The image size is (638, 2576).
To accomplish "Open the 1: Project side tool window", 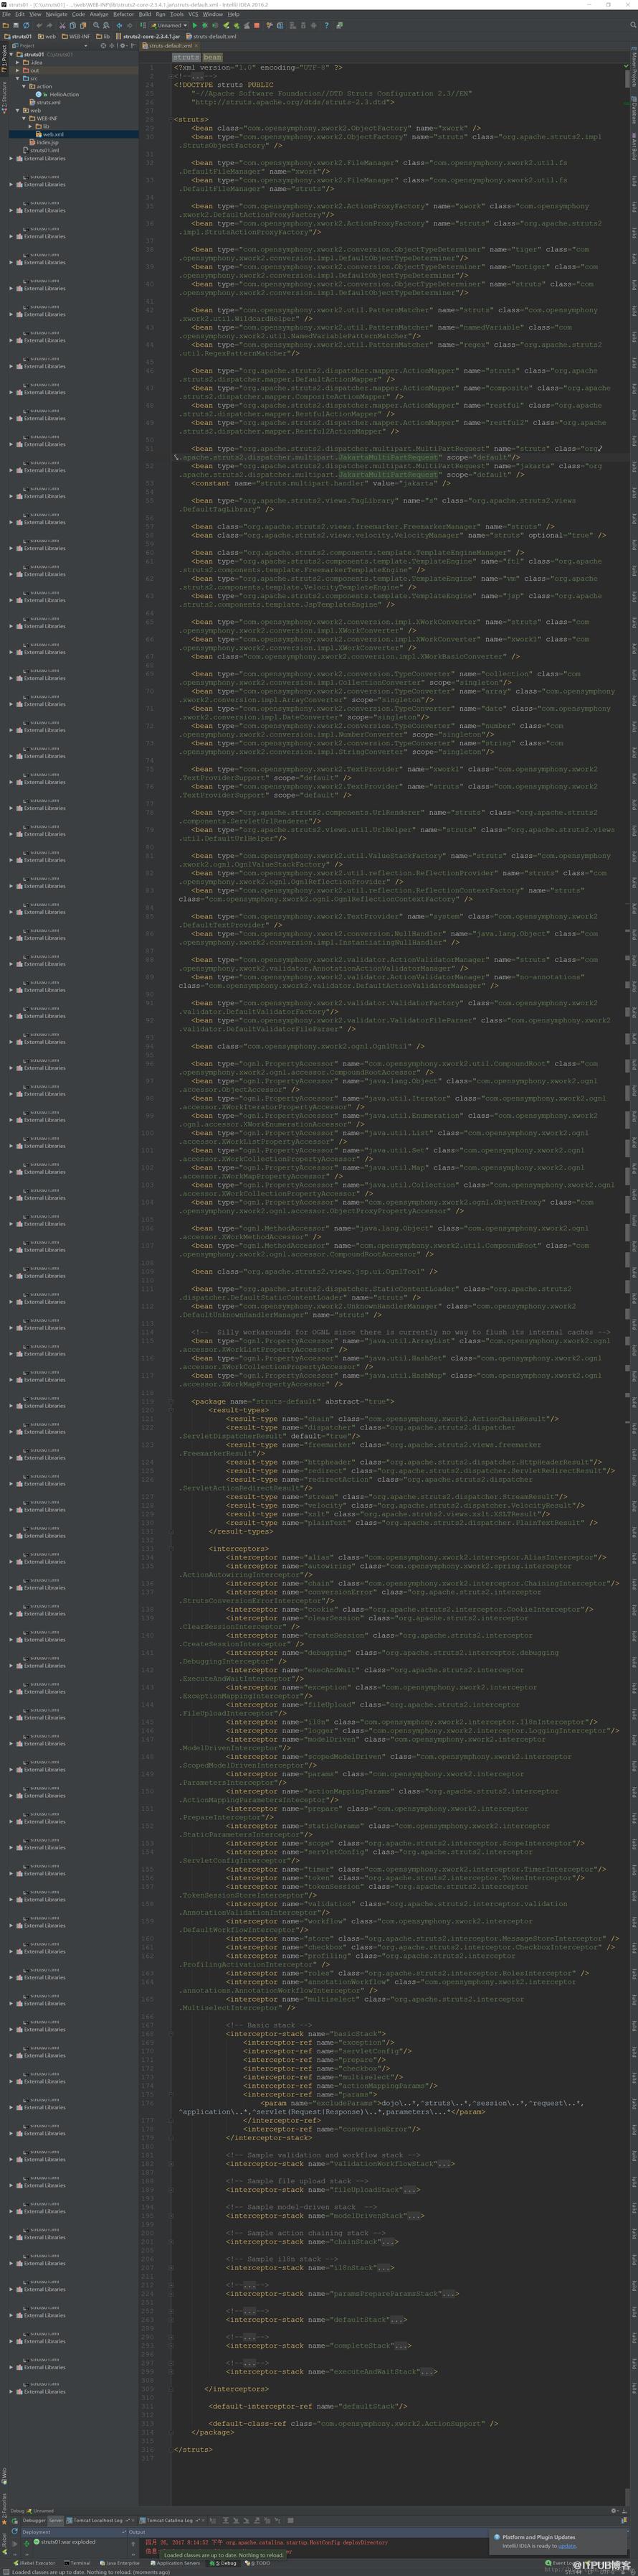I will 3,58.
